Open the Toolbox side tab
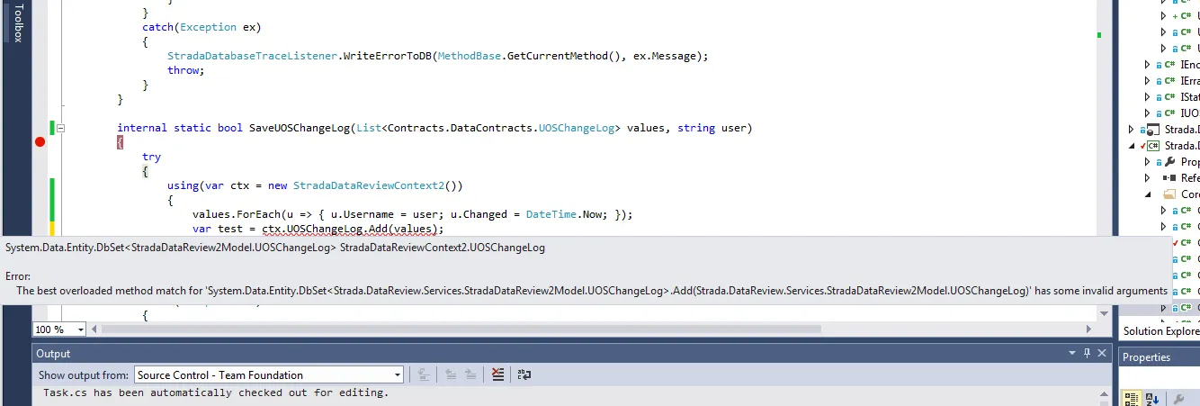Screen dimensions: 1200x406 tap(16, 23)
